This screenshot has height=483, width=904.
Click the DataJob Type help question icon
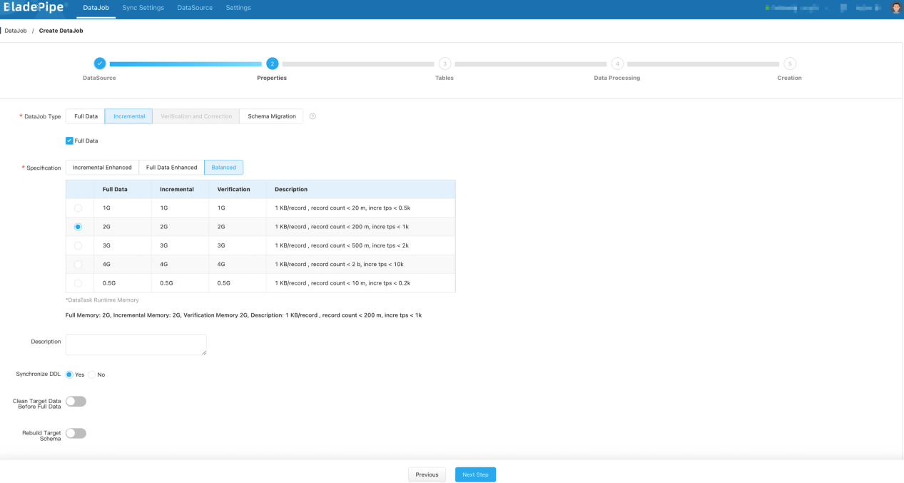click(x=313, y=116)
